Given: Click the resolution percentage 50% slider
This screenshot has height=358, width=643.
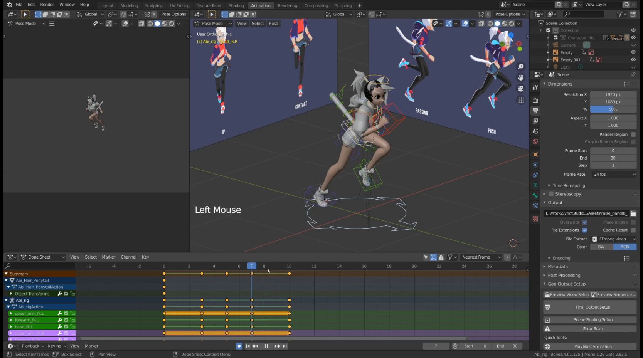Looking at the screenshot, I should [613, 109].
